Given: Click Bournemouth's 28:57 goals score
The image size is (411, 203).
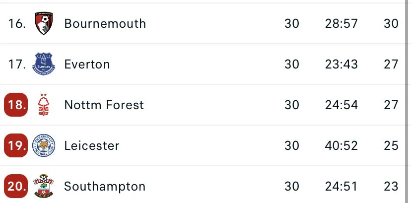Looking at the screenshot, I should pyautogui.click(x=342, y=23).
